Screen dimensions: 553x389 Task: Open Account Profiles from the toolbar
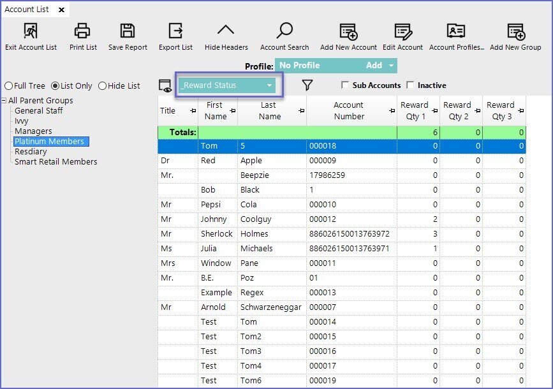click(x=456, y=31)
